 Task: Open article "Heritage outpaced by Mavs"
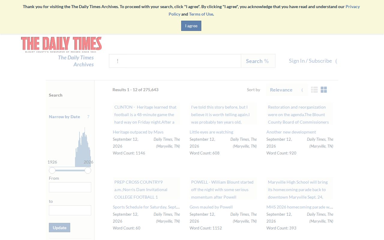pos(138,132)
